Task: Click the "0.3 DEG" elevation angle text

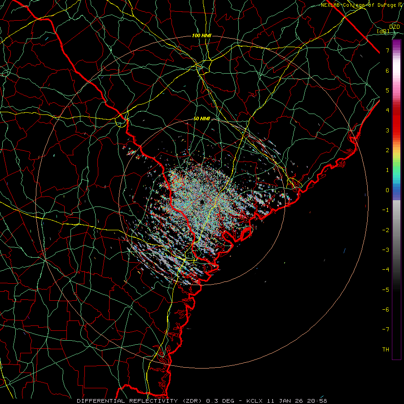Action: click(x=220, y=401)
